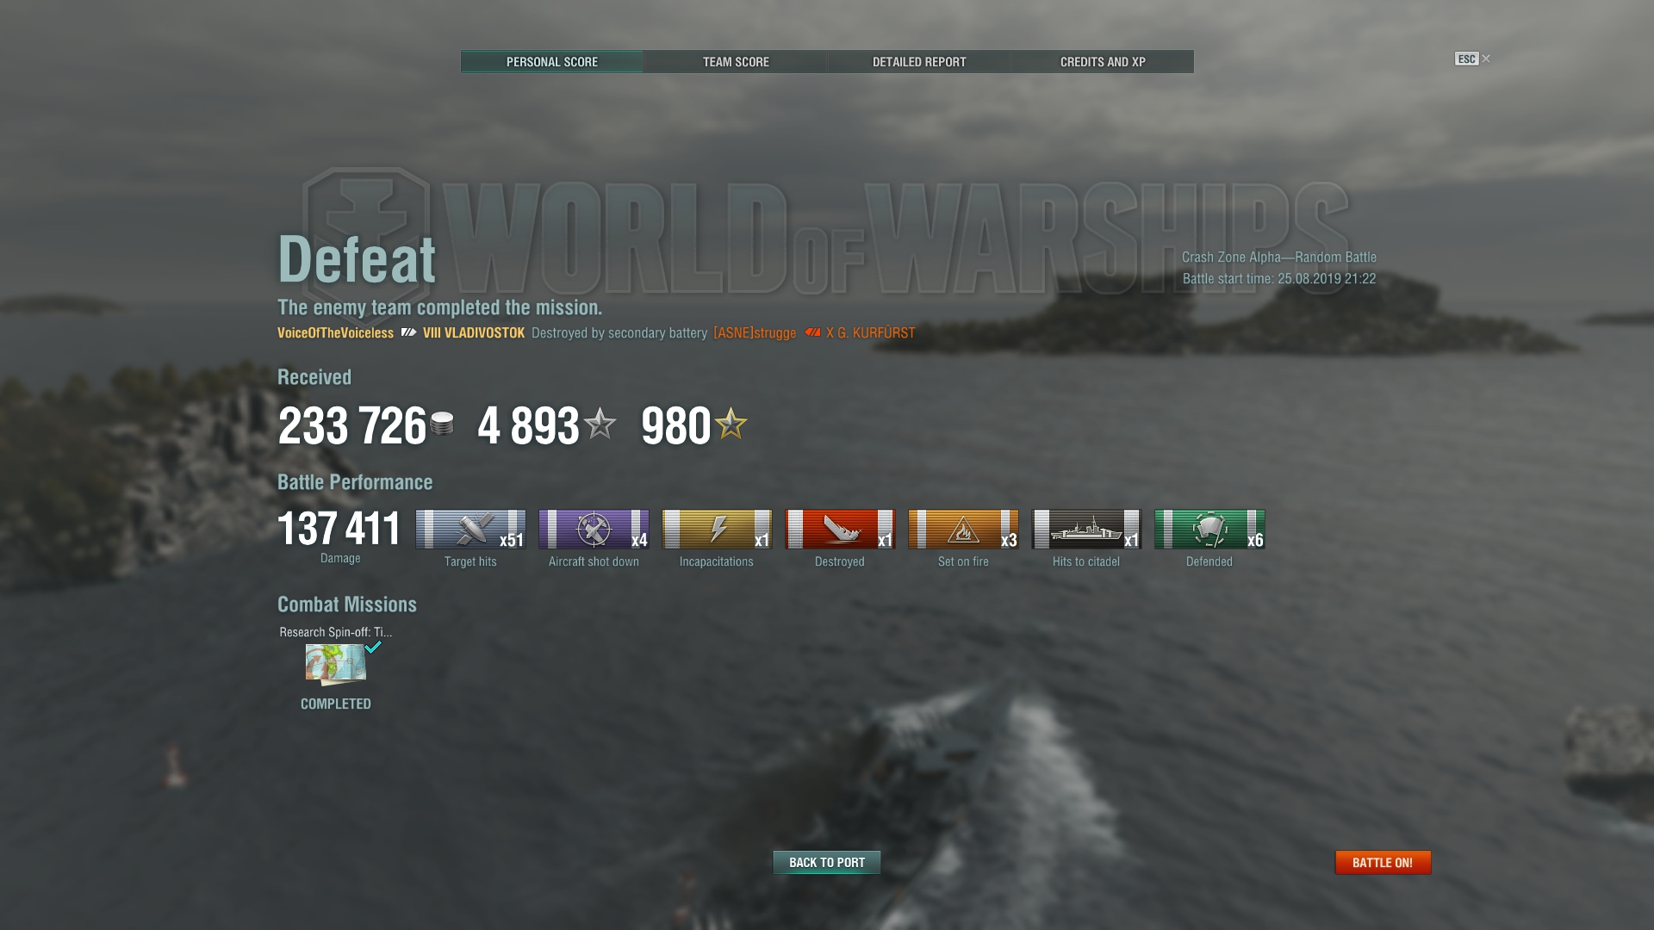1654x930 pixels.
Task: Open the Credits and XP tab
Action: tap(1103, 62)
